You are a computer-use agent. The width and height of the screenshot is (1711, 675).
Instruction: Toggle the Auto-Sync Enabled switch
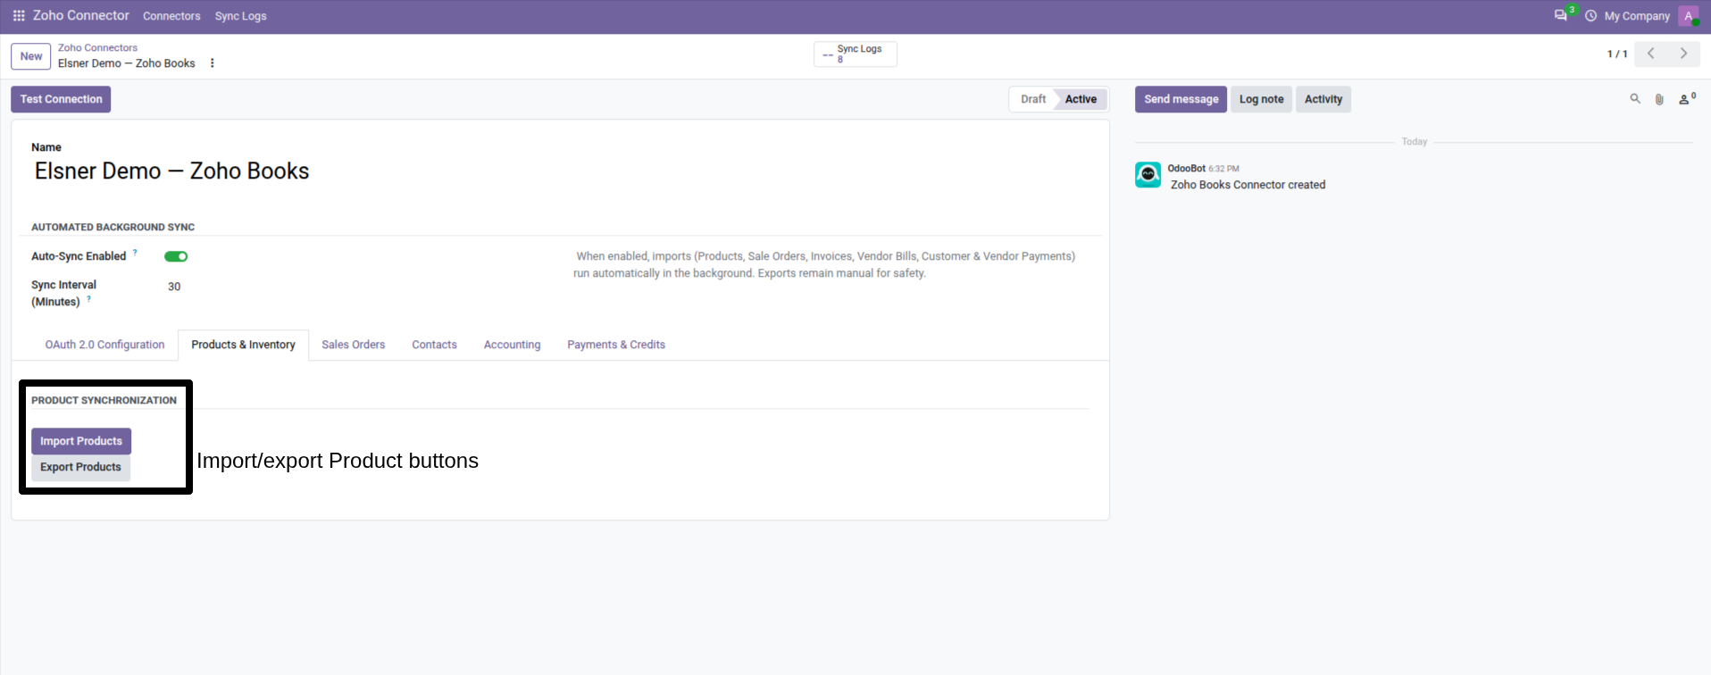176,256
